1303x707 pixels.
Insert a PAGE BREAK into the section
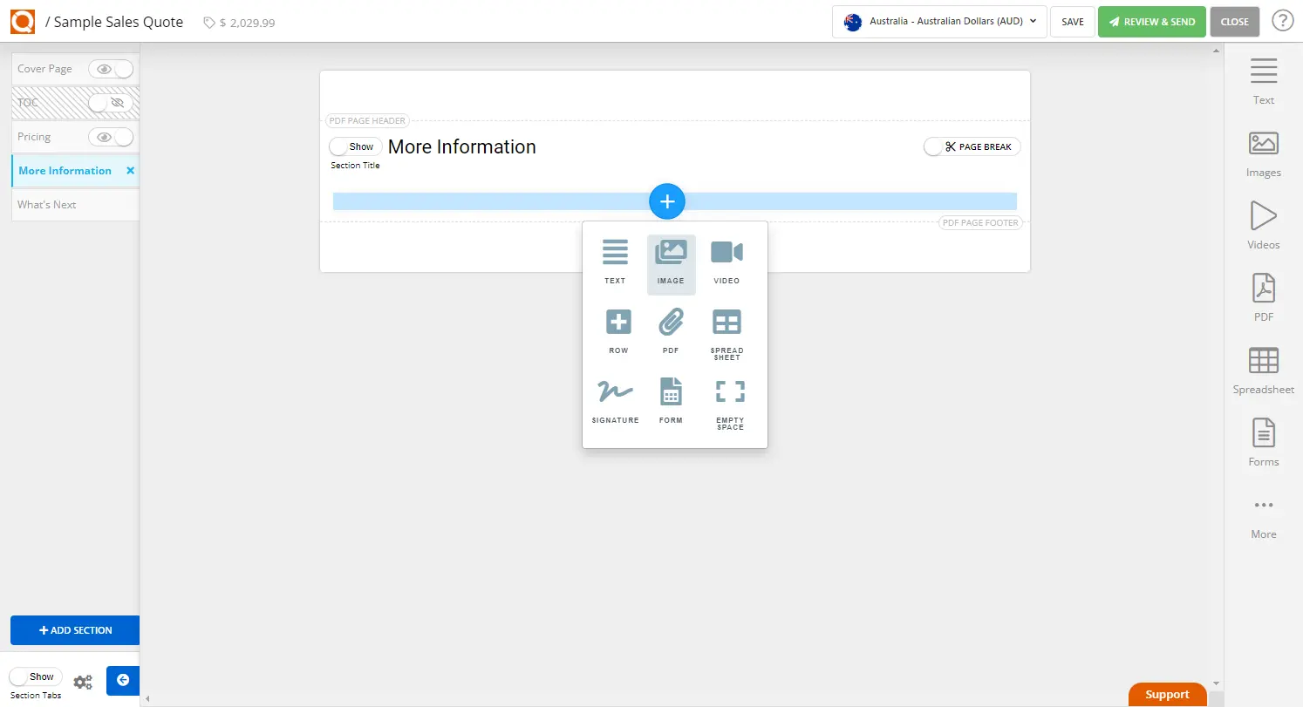[x=972, y=146]
